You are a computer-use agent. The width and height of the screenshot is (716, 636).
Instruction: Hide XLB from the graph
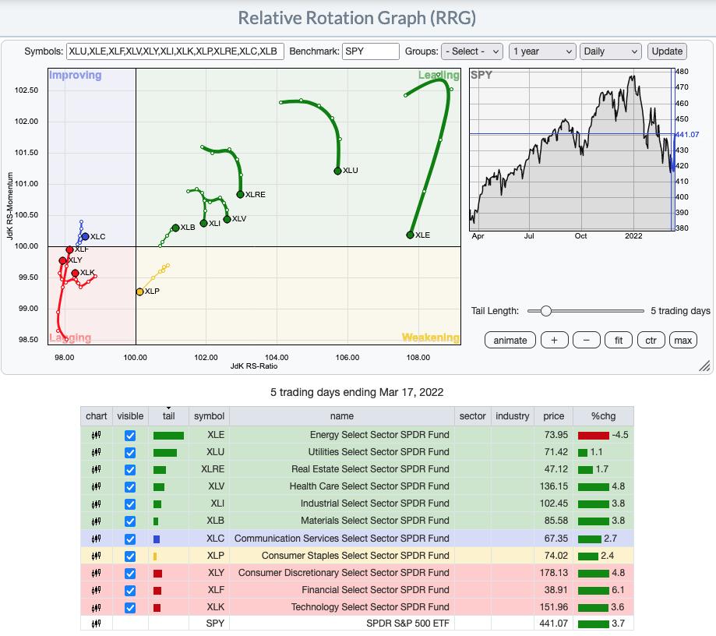click(130, 521)
